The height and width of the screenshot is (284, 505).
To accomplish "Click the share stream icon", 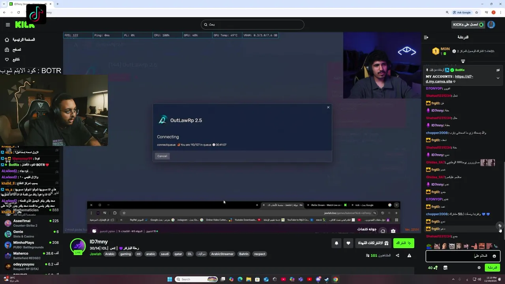I will (397, 256).
